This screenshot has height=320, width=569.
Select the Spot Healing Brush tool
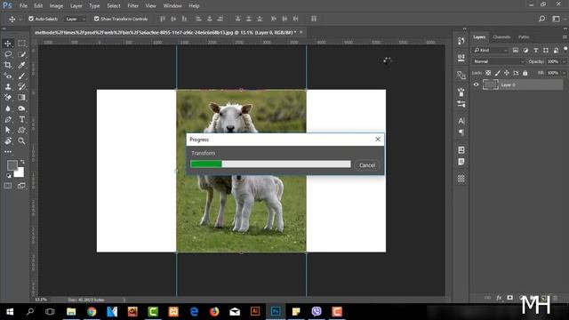(8, 76)
